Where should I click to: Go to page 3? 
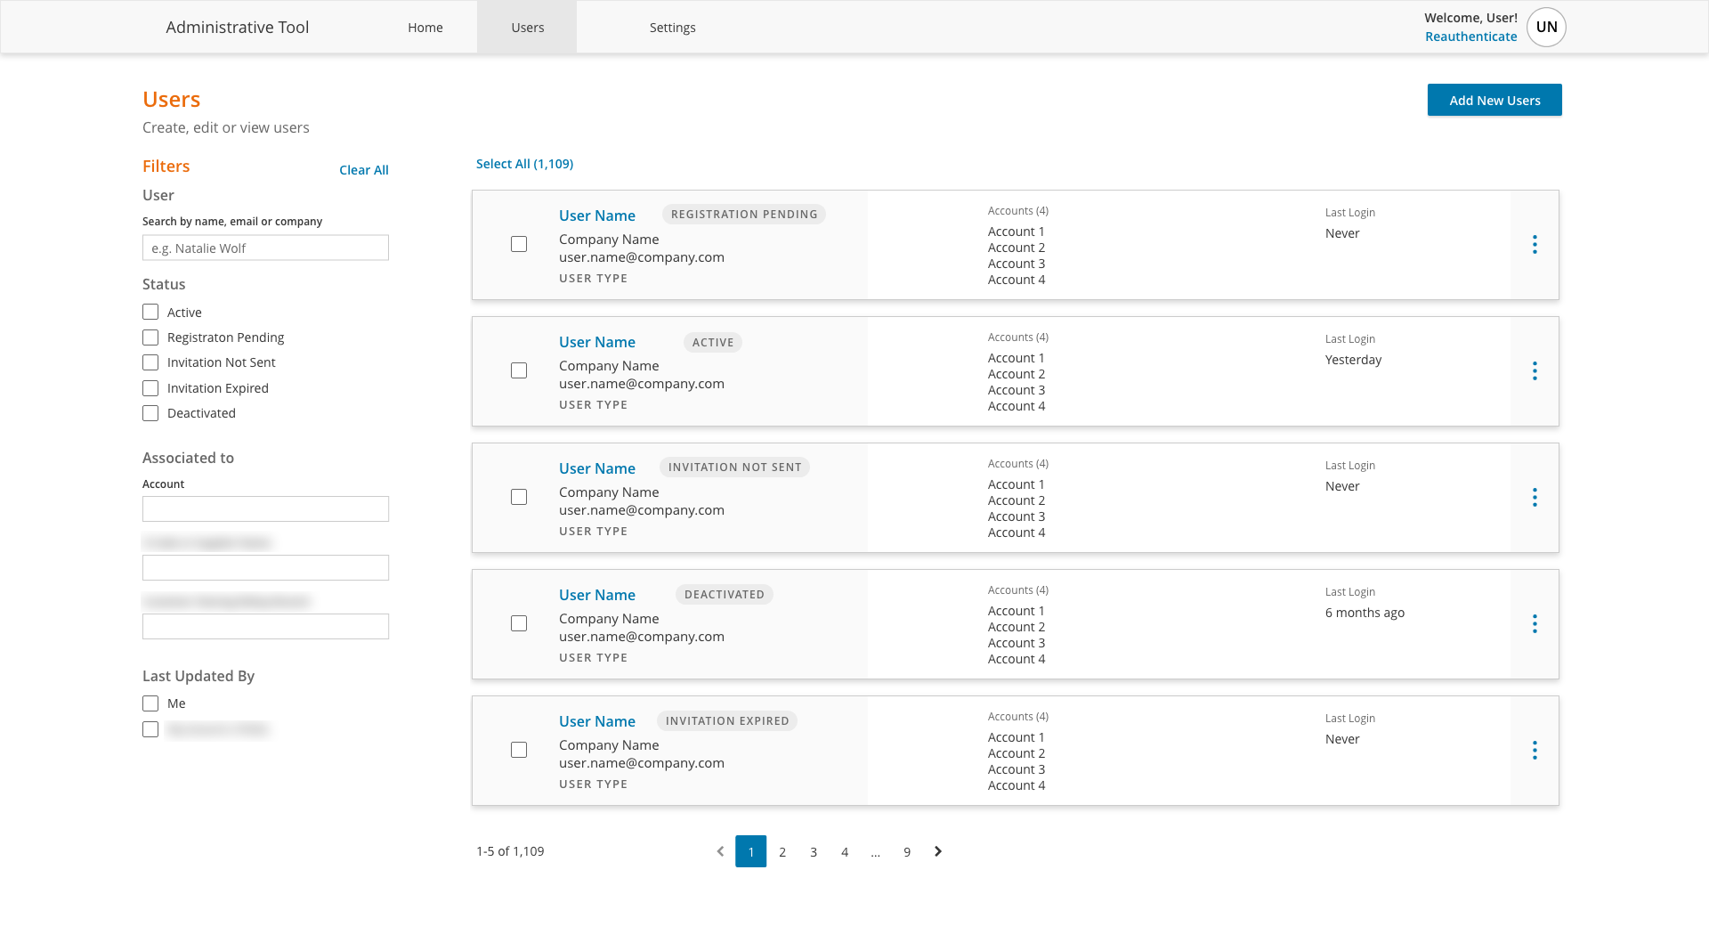pos(814,852)
